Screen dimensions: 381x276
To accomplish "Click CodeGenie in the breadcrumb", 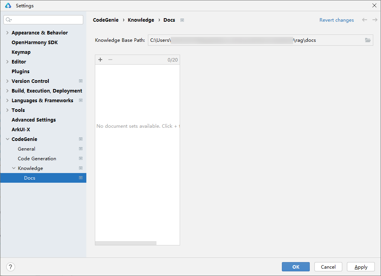I will [x=106, y=20].
